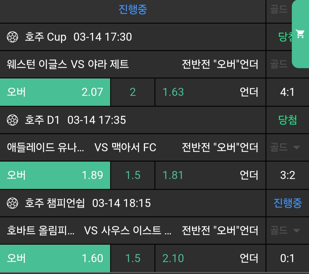
Task: Click the 0:1 score for the 호바트 match
Action: pos(288,258)
